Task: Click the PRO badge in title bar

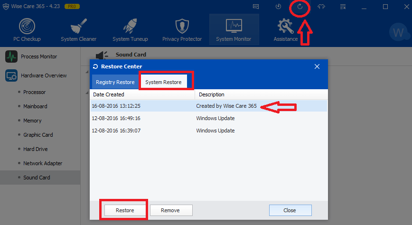Action: [72, 6]
